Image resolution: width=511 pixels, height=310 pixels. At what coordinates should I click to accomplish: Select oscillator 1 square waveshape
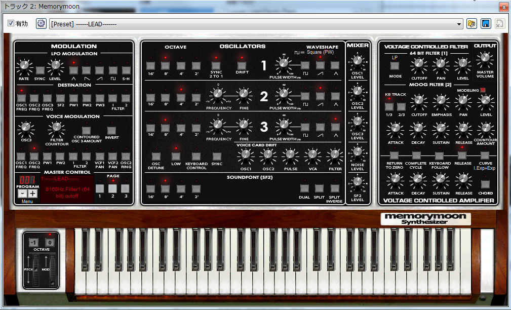tap(305, 65)
